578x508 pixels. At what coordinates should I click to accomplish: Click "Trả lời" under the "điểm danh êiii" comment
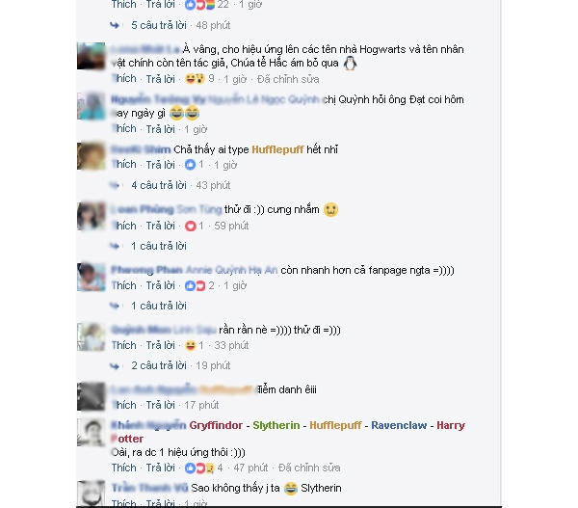160,405
